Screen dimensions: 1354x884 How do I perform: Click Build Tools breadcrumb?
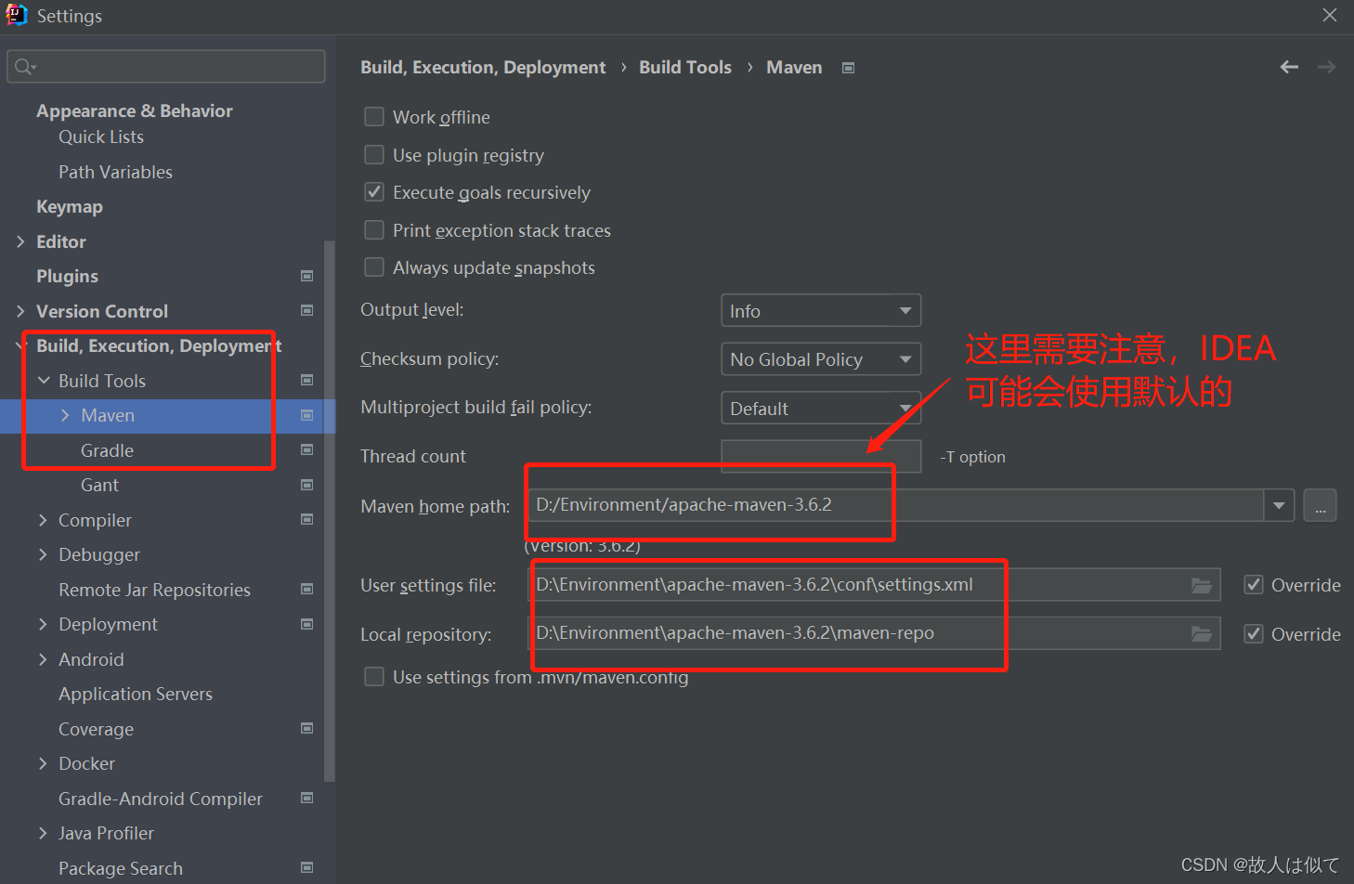[x=685, y=67]
